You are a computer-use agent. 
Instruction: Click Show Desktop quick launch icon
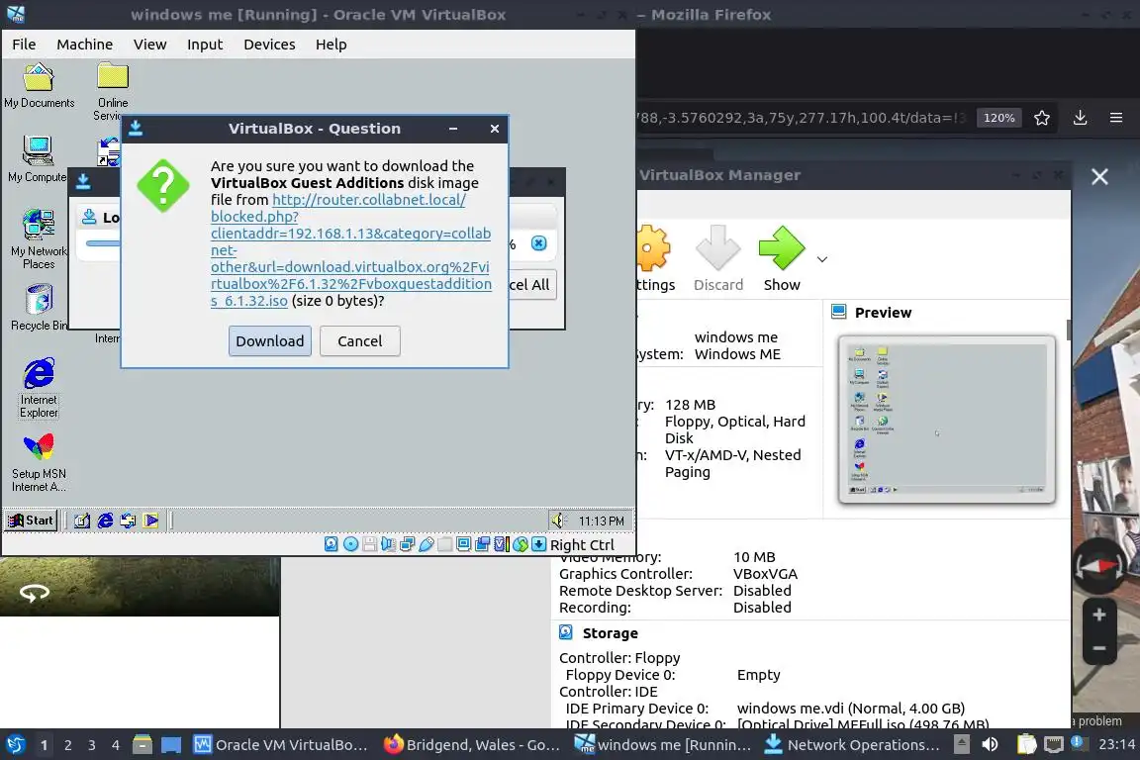(82, 521)
